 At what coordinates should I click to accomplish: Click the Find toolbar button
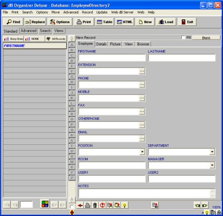(x=13, y=22)
